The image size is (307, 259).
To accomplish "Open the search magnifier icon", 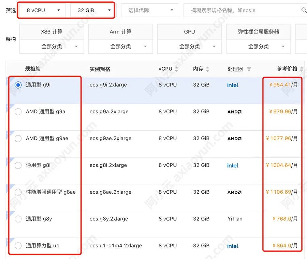I will point(303,10).
